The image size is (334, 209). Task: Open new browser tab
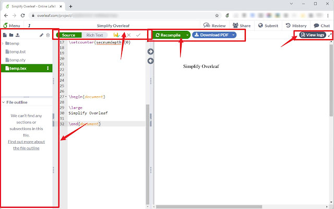tap(71, 6)
